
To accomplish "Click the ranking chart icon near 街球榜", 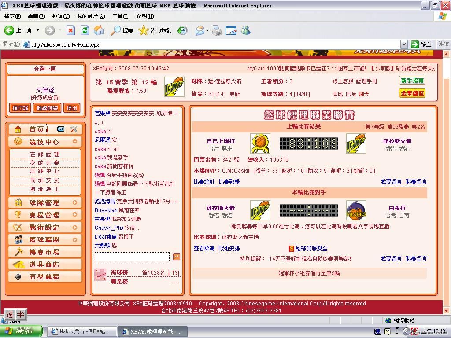I will pos(100,275).
